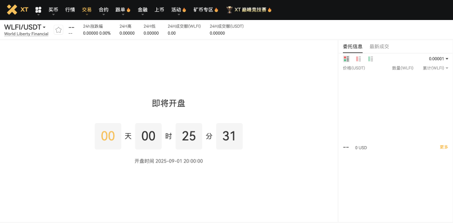
Task: Select sell-orders-only order book view icon
Action: 358,59
